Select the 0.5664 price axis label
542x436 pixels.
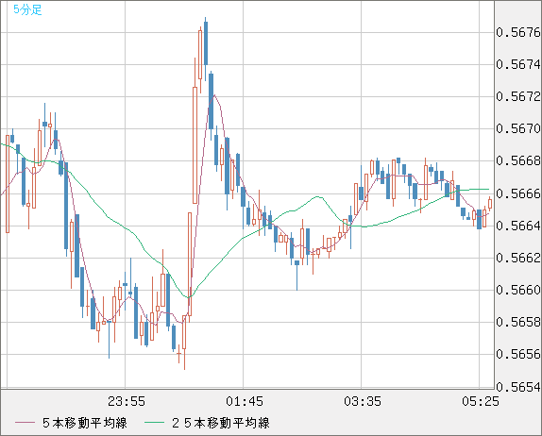tap(518, 226)
